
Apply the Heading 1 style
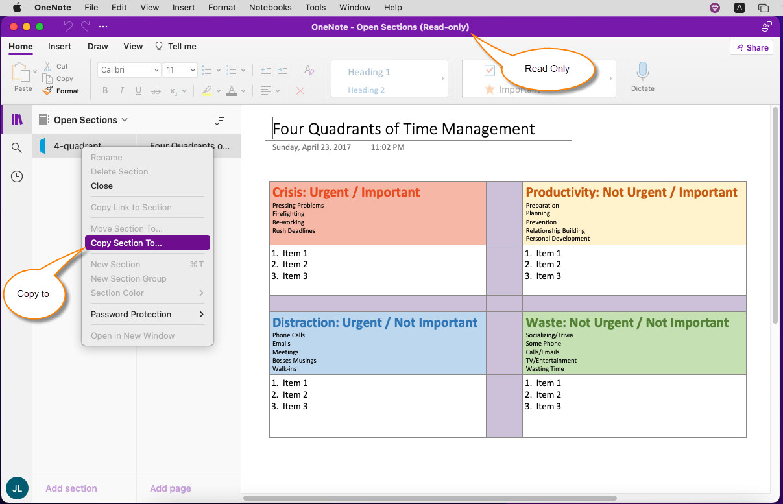369,72
